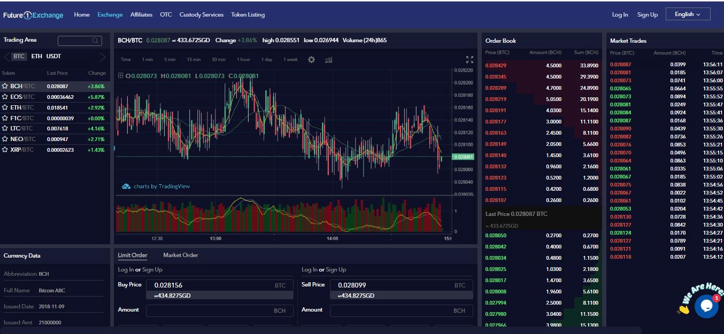This screenshot has height=334, width=724.
Task: Click Log In above Sell Price
Action: [x=310, y=270]
